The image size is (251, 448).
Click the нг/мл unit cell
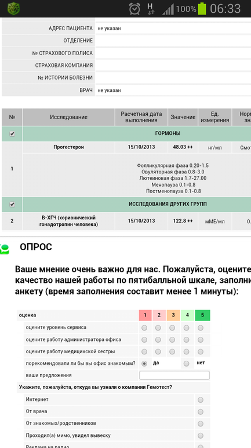click(215, 147)
